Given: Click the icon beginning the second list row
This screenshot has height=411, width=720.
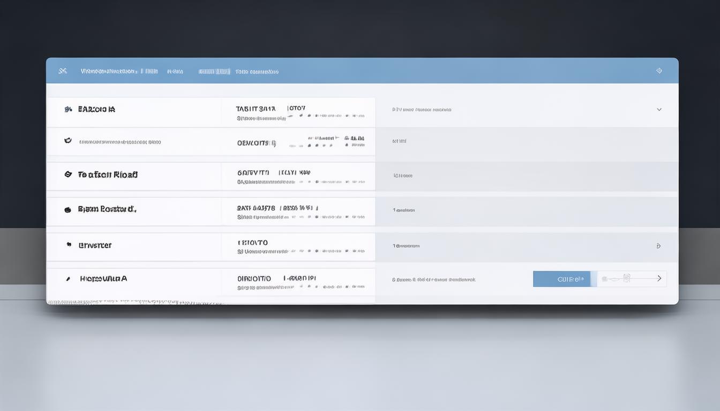Looking at the screenshot, I should (68, 141).
